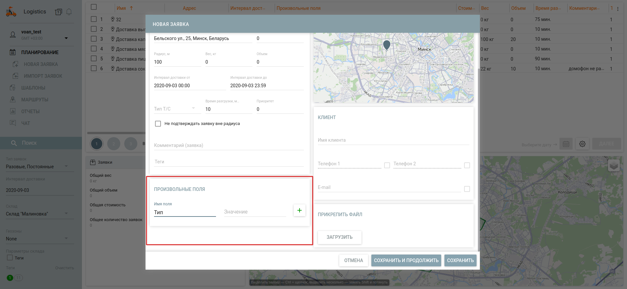This screenshot has width=627, height=289.
Task: Open the calendar date picker icon
Action: point(566,144)
